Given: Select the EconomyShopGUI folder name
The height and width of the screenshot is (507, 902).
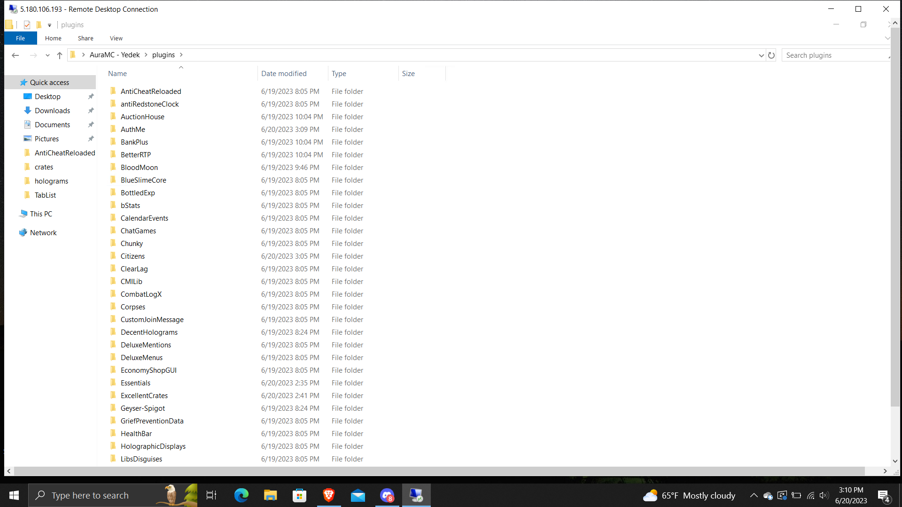Looking at the screenshot, I should [148, 370].
